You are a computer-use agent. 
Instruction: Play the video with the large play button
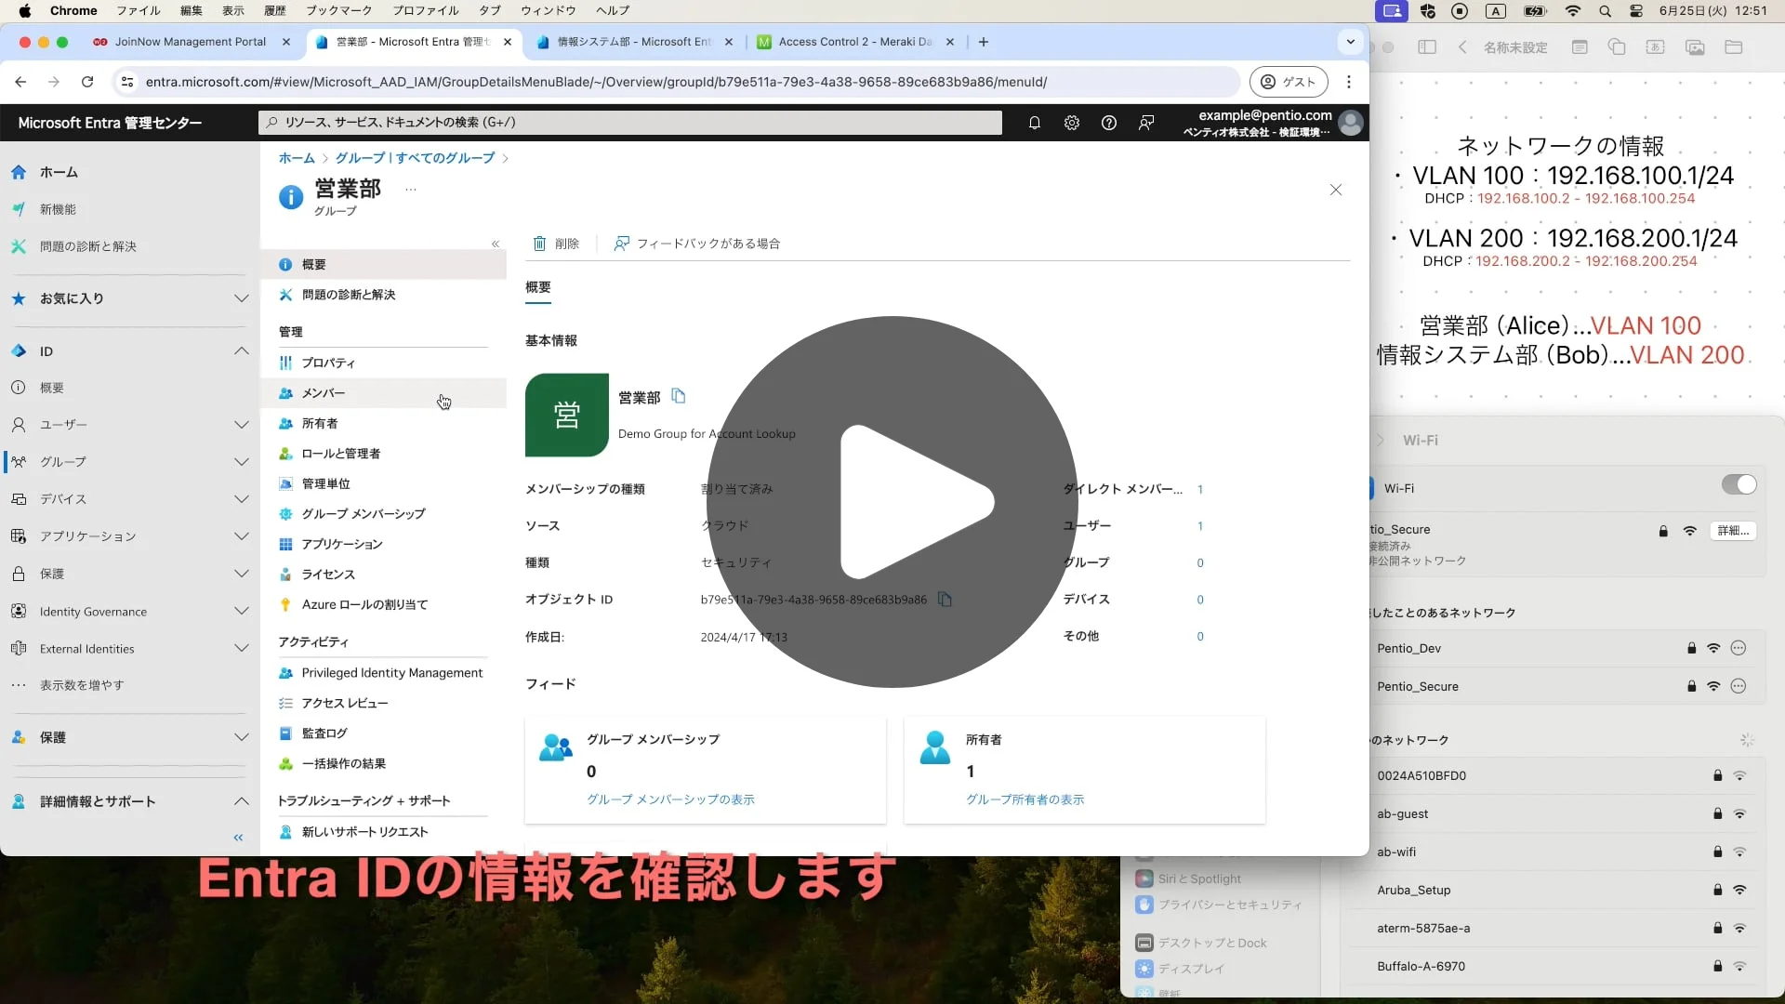pos(892,502)
